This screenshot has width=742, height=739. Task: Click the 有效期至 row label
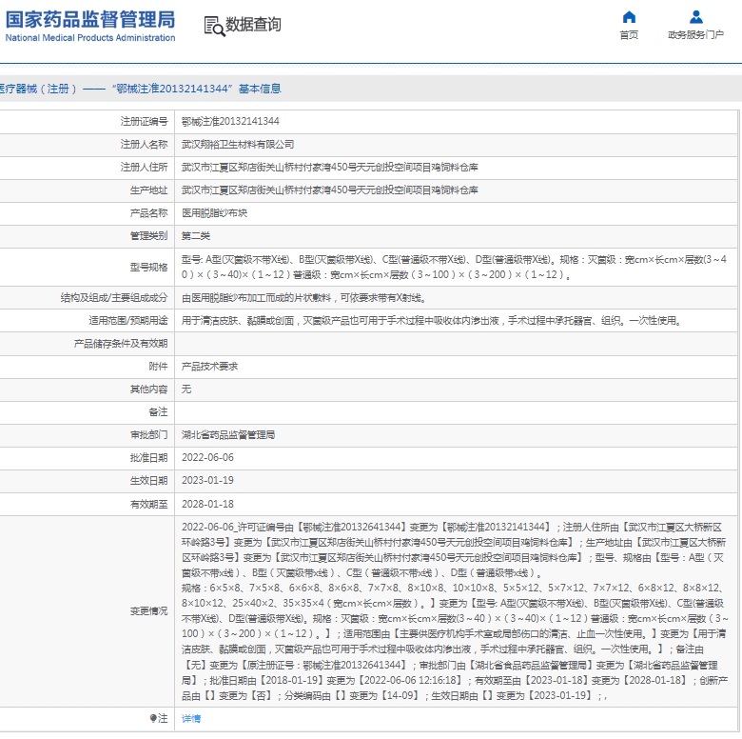click(148, 504)
